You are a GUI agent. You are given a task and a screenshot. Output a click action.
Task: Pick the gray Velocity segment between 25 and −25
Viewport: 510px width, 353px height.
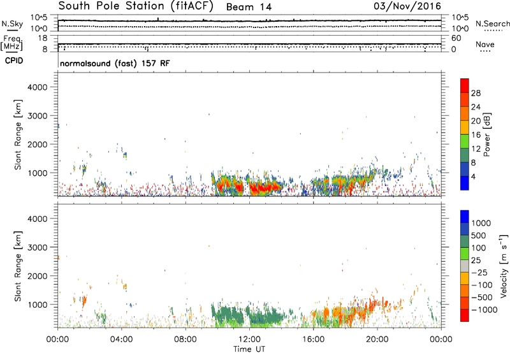coord(465,266)
